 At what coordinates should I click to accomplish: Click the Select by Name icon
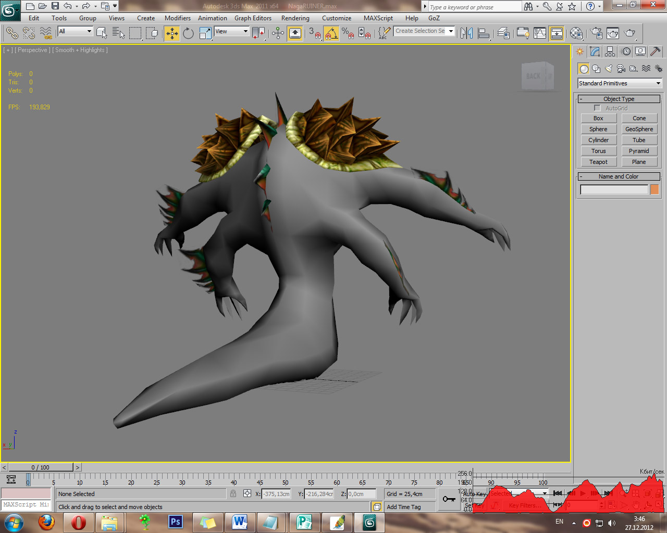click(x=118, y=34)
